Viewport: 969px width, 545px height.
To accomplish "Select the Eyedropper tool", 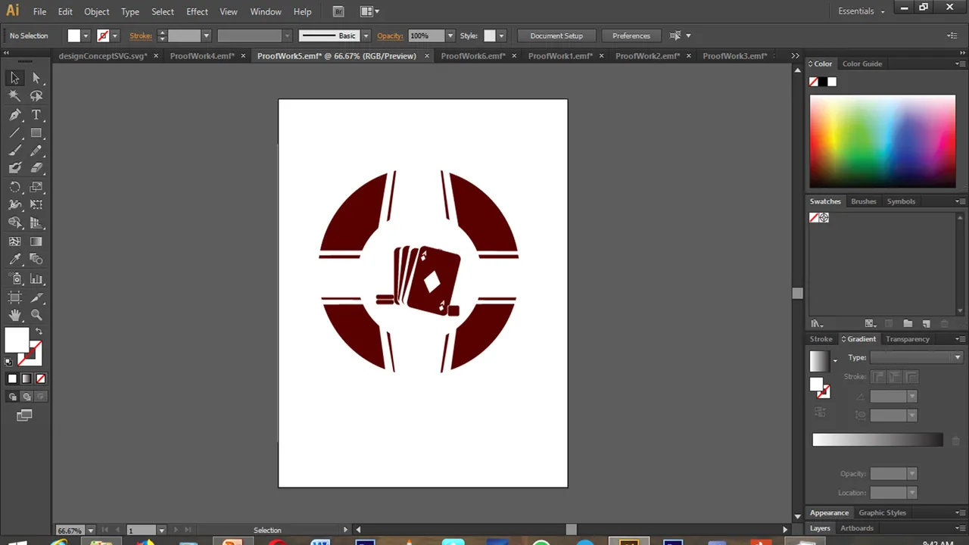I will coord(14,260).
